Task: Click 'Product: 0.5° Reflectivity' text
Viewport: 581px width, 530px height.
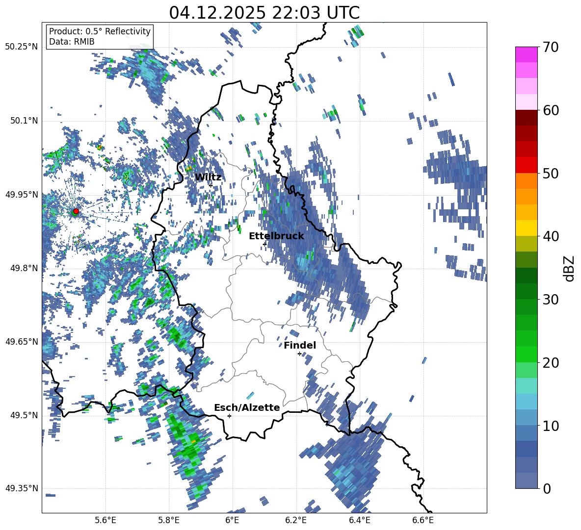Action: [x=100, y=31]
